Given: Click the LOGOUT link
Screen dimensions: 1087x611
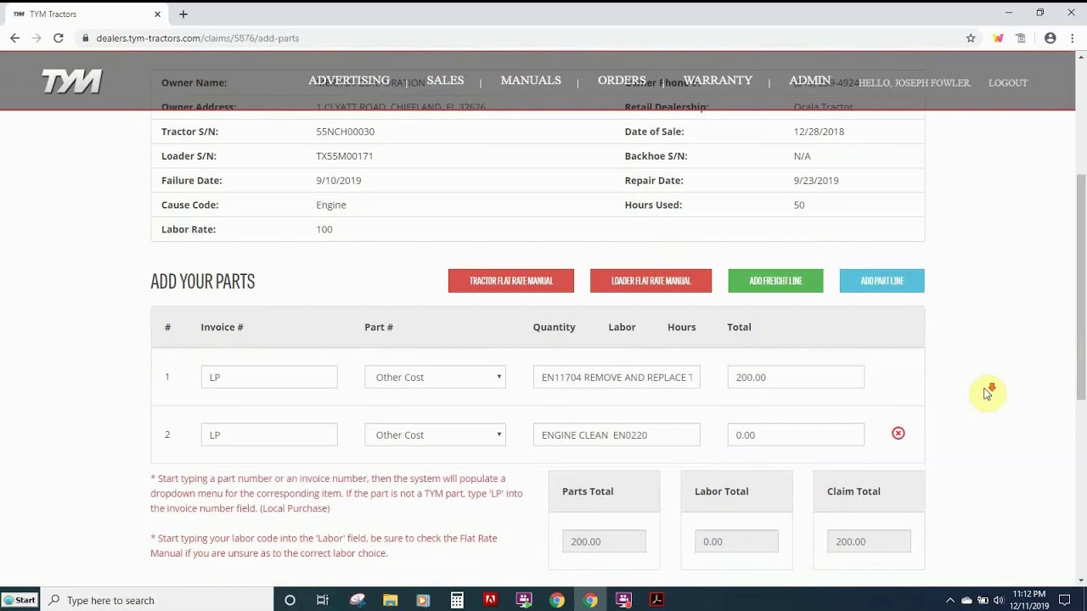Looking at the screenshot, I should pos(1008,83).
